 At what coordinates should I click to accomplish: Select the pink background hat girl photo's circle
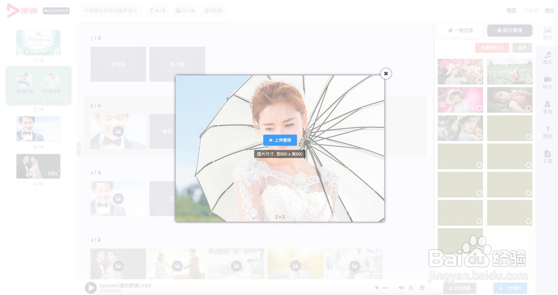479,108
